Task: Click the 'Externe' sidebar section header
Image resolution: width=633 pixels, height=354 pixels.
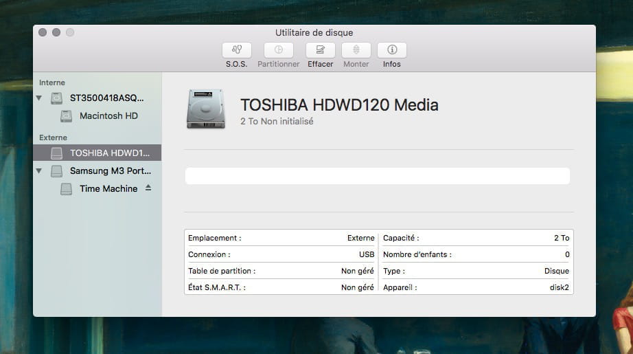Action: point(54,137)
